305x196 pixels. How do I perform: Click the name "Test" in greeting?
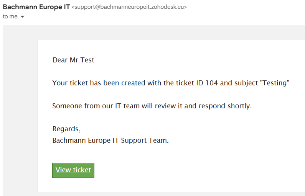(x=87, y=60)
